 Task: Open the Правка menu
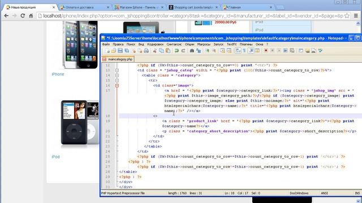(x=118, y=44)
